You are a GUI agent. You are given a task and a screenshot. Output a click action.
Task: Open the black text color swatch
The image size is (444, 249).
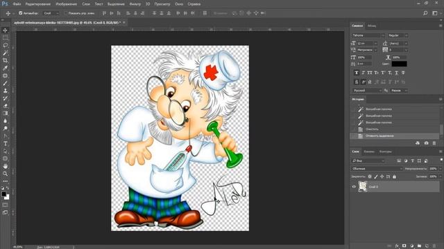pyautogui.click(x=400, y=64)
